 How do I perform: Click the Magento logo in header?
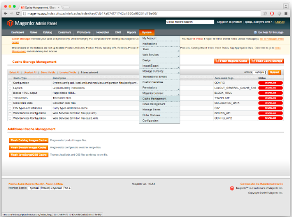point(32,23)
